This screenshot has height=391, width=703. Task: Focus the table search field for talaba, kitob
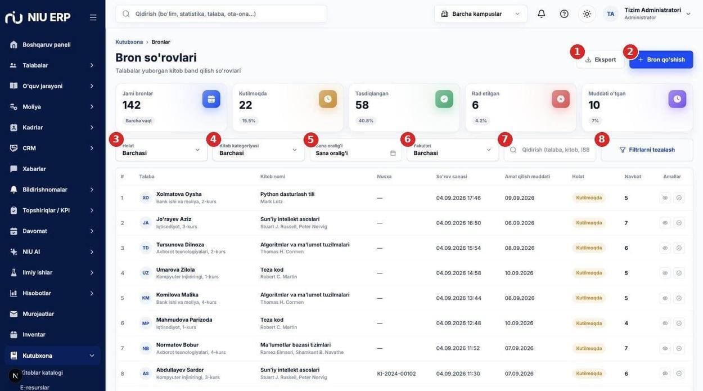[549, 150]
